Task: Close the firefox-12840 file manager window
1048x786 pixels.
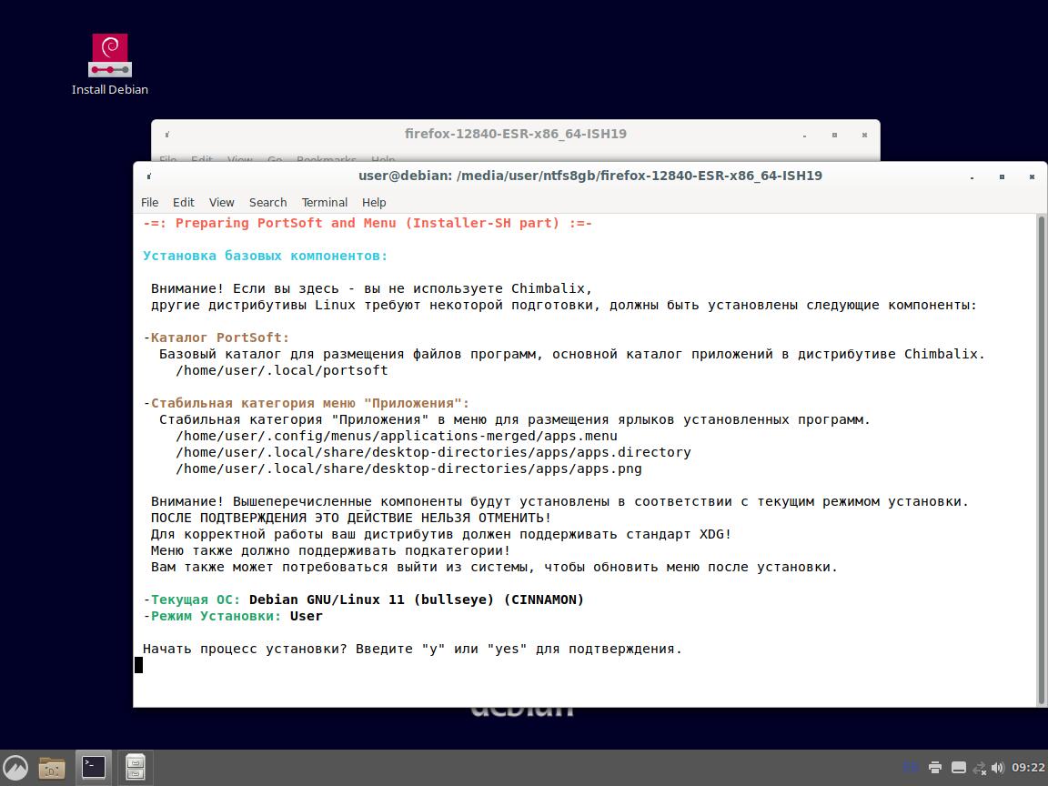Action: point(864,135)
